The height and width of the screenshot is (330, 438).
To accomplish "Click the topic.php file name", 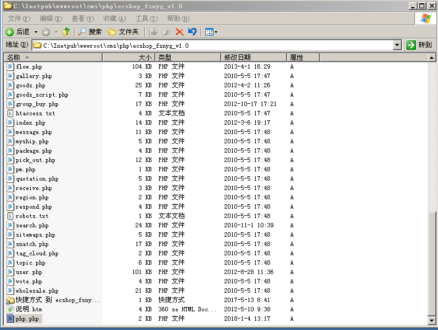I will tap(30, 263).
